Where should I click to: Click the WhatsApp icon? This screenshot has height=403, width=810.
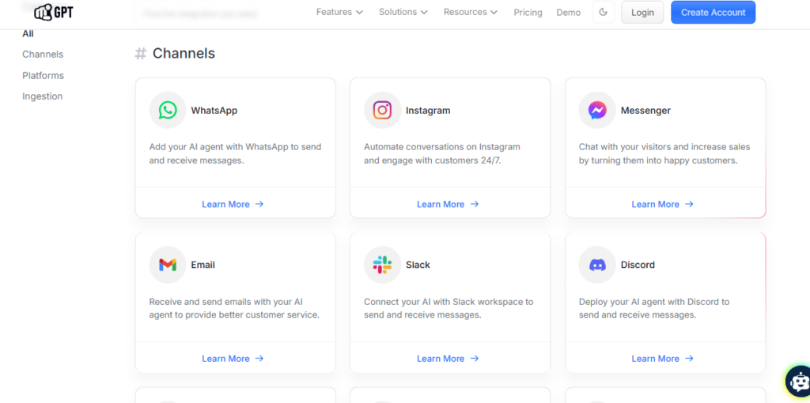(168, 110)
